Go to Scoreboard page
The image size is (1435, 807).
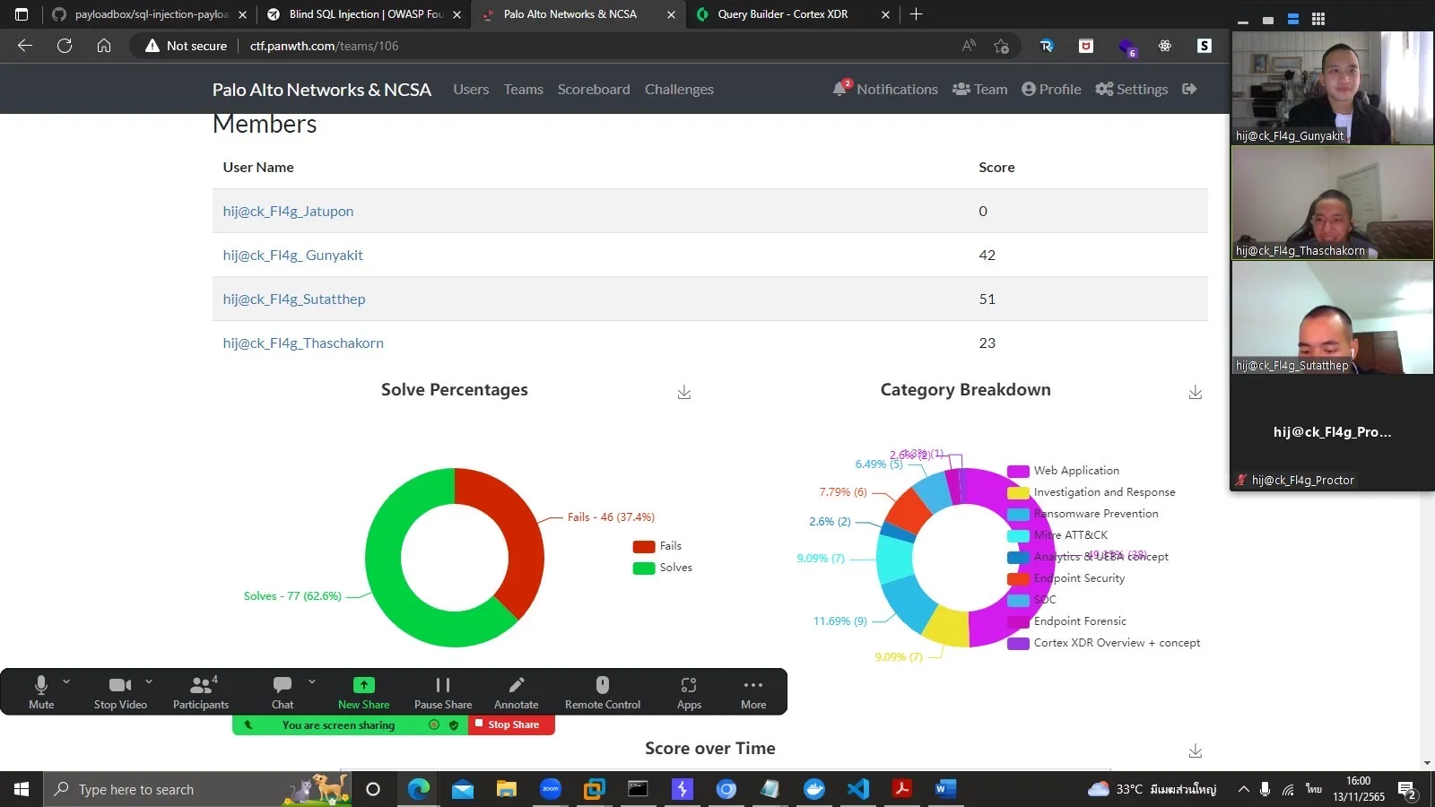[x=594, y=89]
